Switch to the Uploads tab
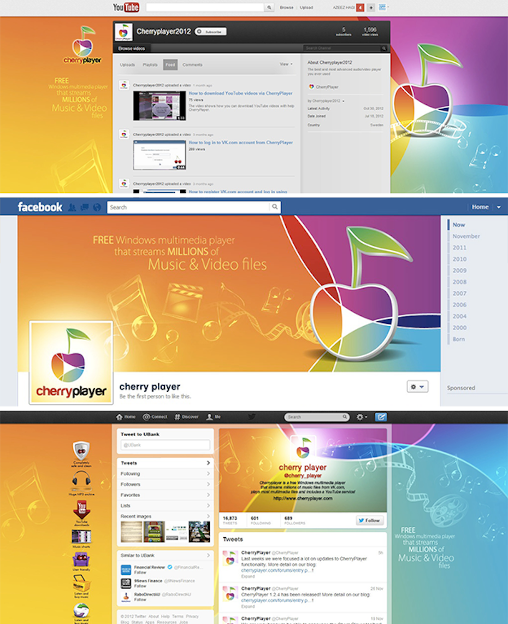 coord(127,64)
